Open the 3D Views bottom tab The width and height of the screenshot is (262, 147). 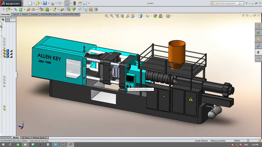coord(26,138)
